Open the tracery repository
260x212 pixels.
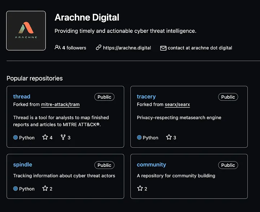coord(146,96)
